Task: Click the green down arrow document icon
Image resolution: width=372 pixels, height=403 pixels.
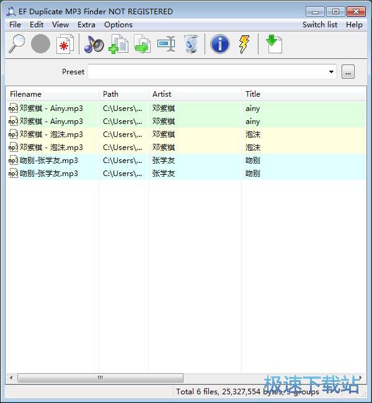Action: [274, 44]
